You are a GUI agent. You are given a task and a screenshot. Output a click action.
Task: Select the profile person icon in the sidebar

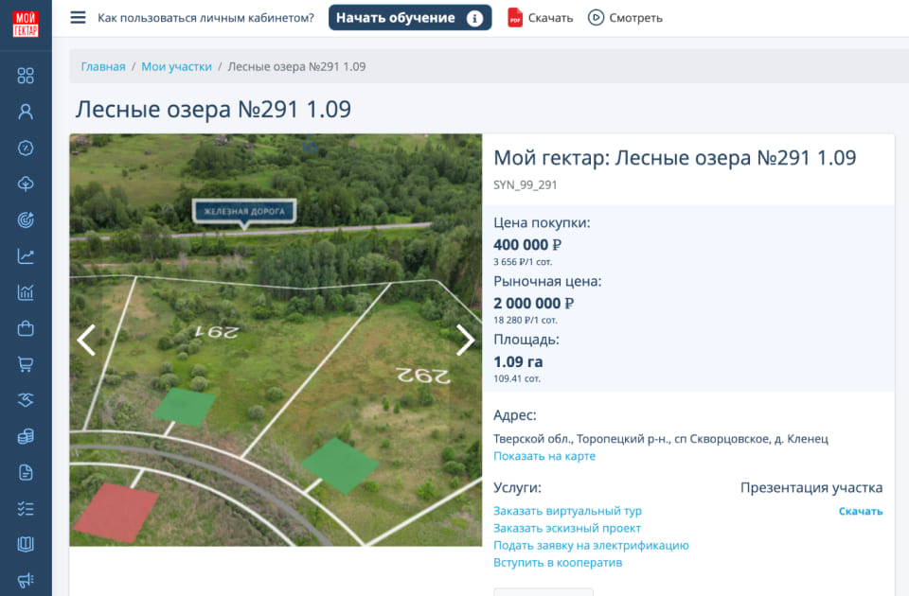click(x=26, y=112)
